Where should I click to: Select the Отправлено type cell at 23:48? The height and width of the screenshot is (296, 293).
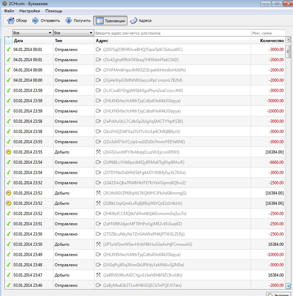coord(74,265)
